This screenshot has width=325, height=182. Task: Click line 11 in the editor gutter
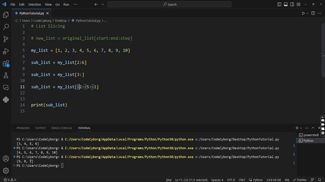click(x=22, y=87)
